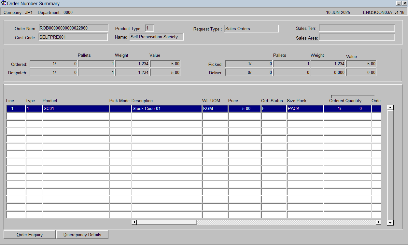
Task: Click the vertical scrollbar track
Action: (390, 165)
